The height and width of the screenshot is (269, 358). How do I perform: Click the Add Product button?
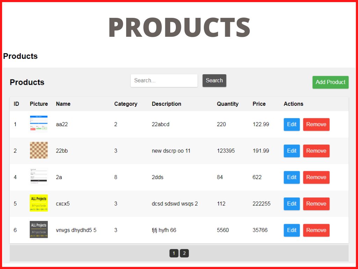click(x=330, y=82)
